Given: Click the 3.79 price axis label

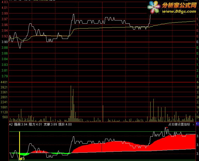Looking at the screenshot, I should (x=5, y=76).
